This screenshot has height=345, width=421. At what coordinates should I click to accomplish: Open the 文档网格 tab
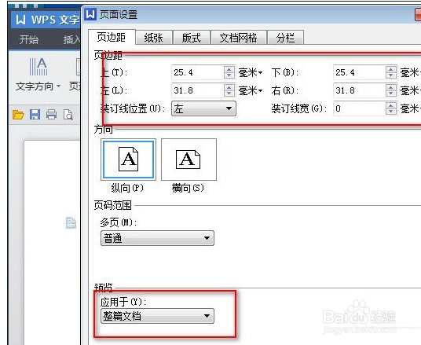(239, 38)
